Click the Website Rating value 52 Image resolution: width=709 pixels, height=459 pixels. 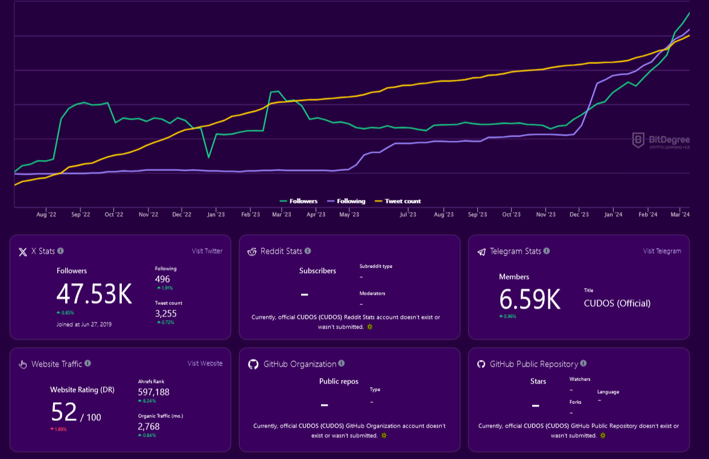tap(64, 412)
